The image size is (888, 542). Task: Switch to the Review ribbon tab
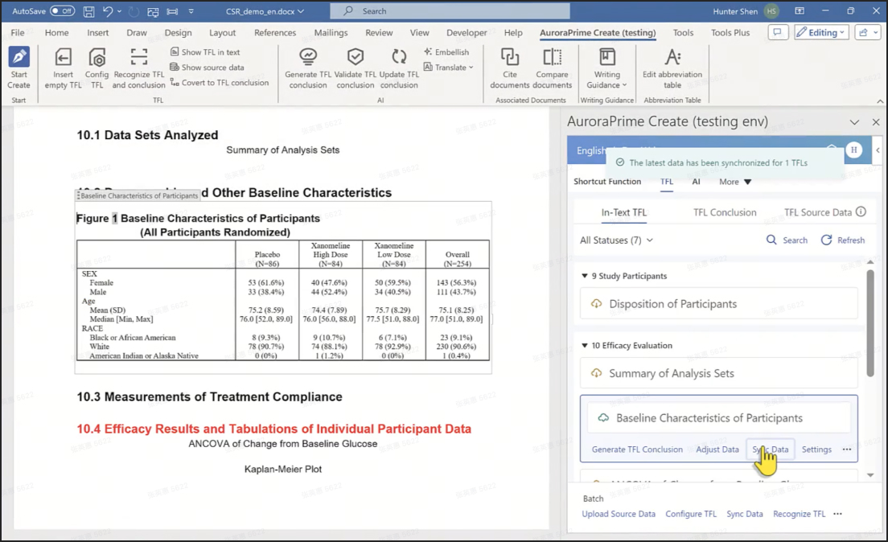click(379, 32)
